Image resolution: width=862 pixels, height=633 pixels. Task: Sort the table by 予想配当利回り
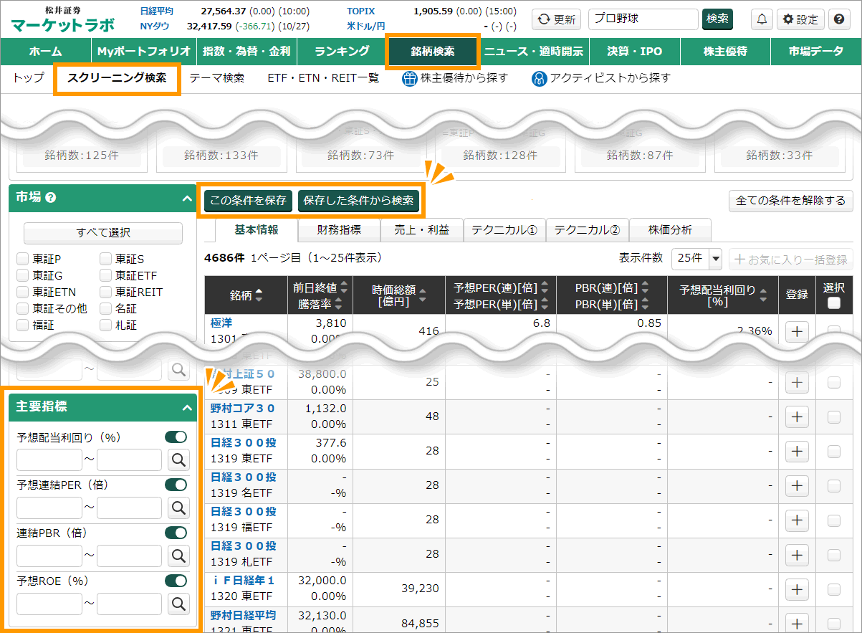pyautogui.click(x=765, y=295)
